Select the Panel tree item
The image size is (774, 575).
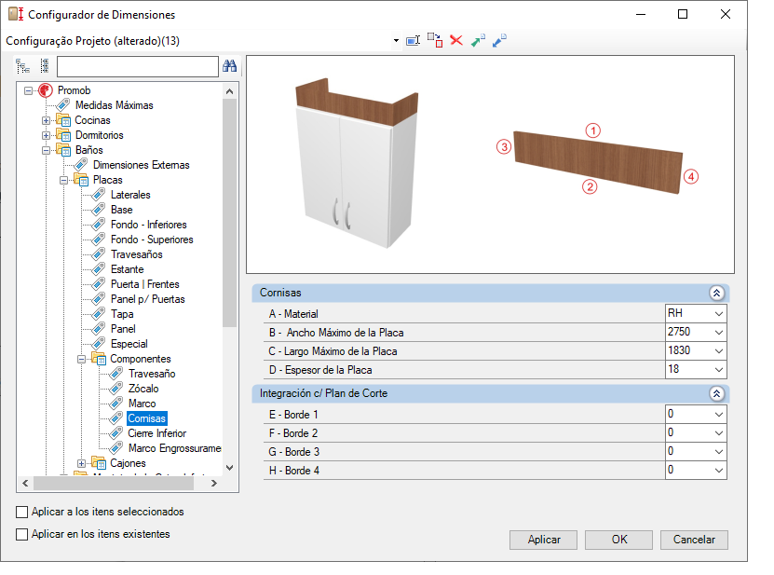(123, 329)
